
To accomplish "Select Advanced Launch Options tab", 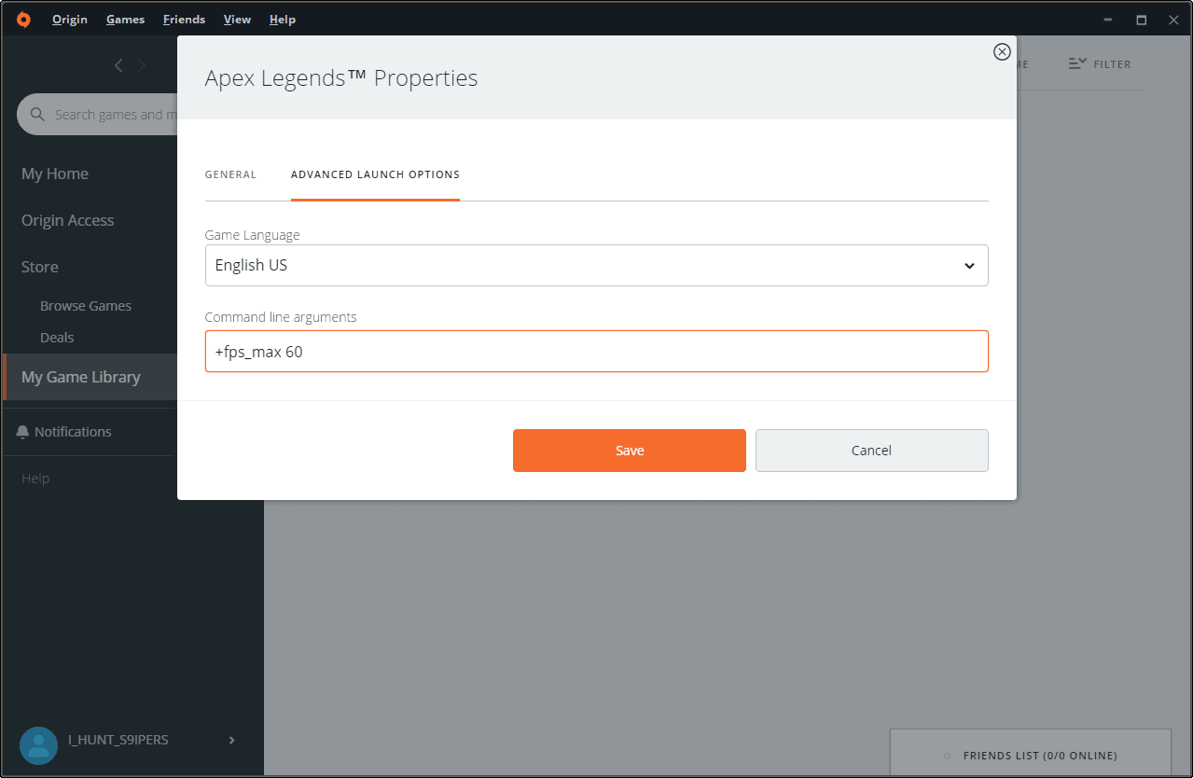I will 375,174.
